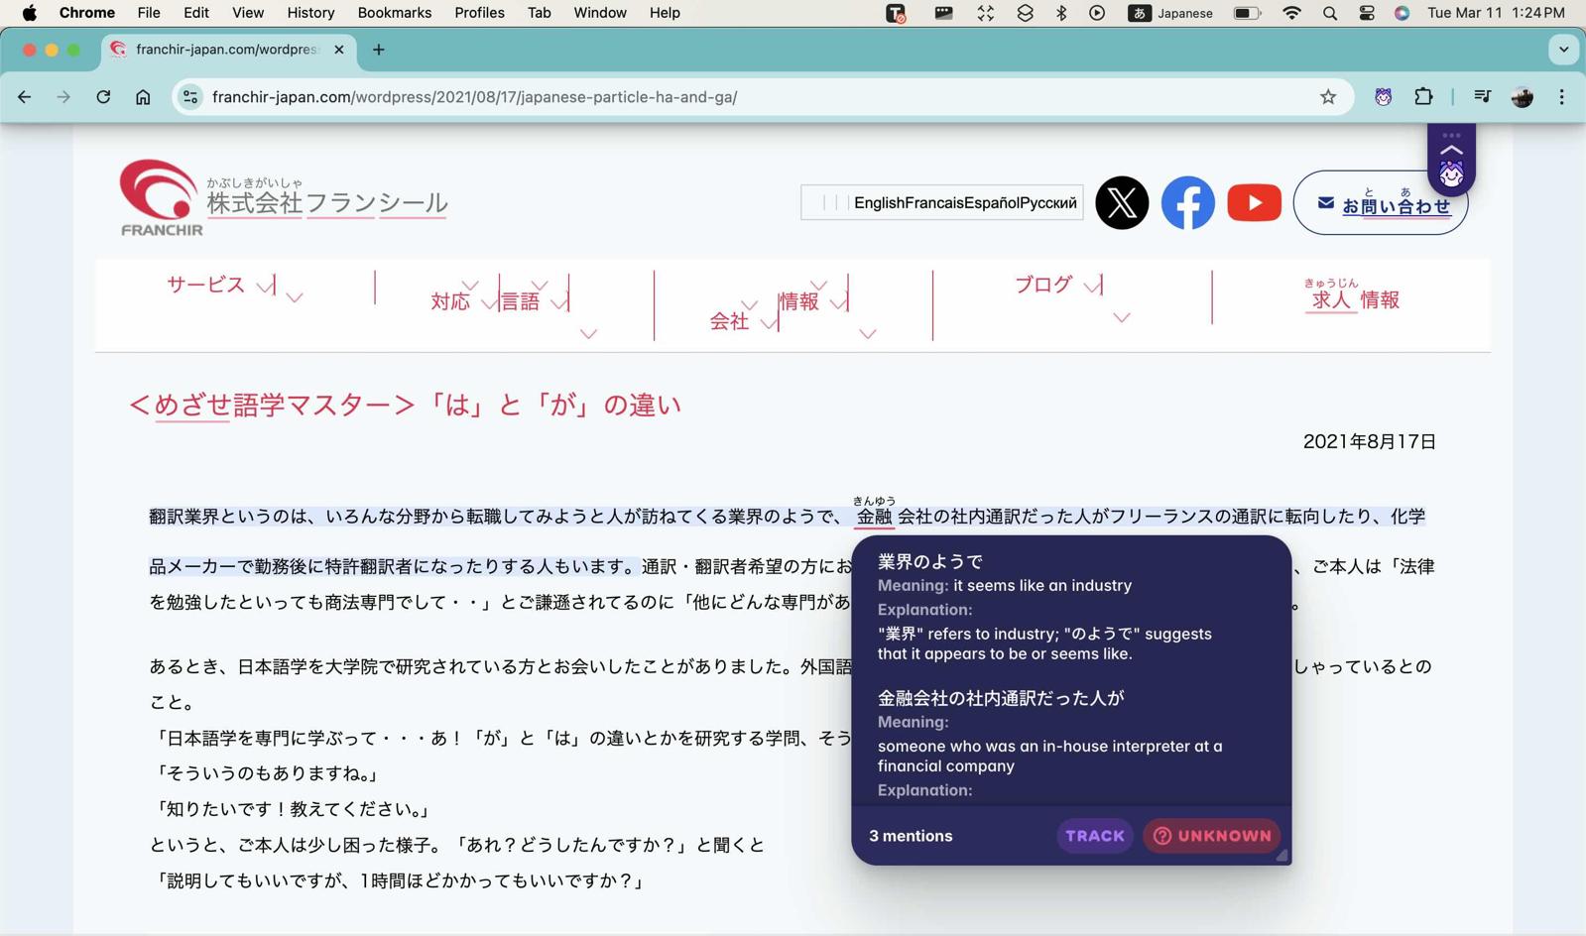Open the Apple menu

click(29, 13)
